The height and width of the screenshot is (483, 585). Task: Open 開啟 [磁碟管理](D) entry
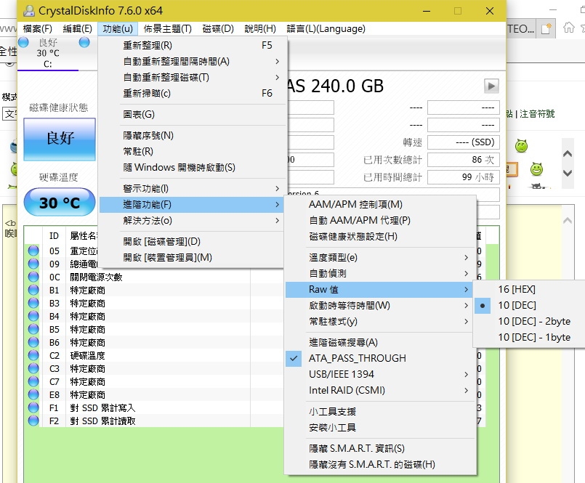pyautogui.click(x=193, y=242)
